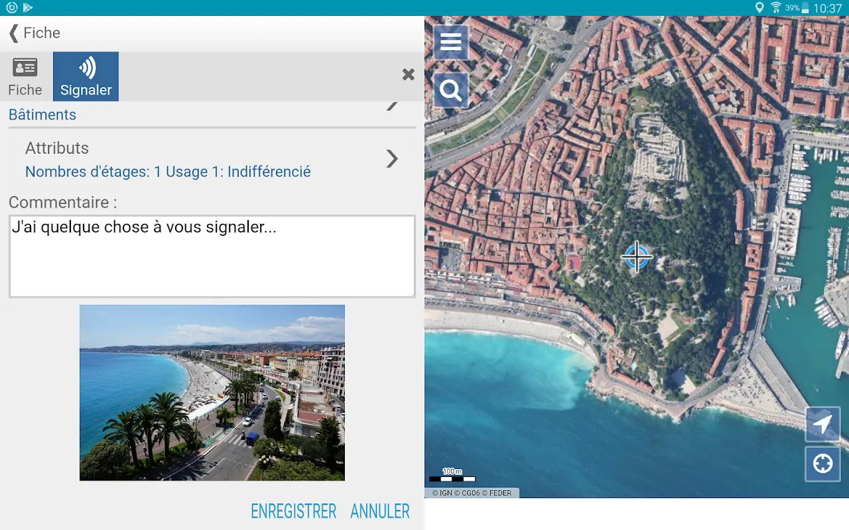Expand Attributs with the right chevron
This screenshot has height=530, width=849.
click(x=392, y=159)
